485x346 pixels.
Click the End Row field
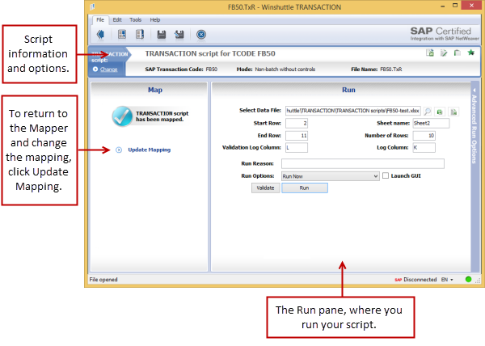pyautogui.click(x=297, y=136)
